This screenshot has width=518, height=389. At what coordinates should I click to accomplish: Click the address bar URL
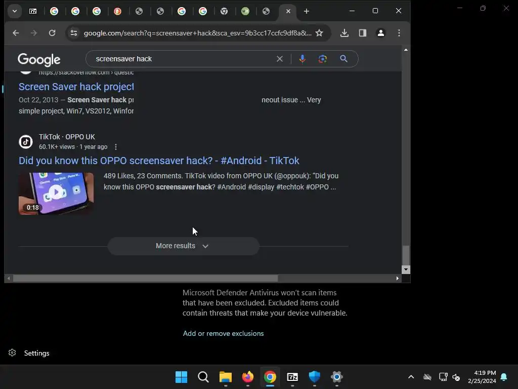pos(197,33)
